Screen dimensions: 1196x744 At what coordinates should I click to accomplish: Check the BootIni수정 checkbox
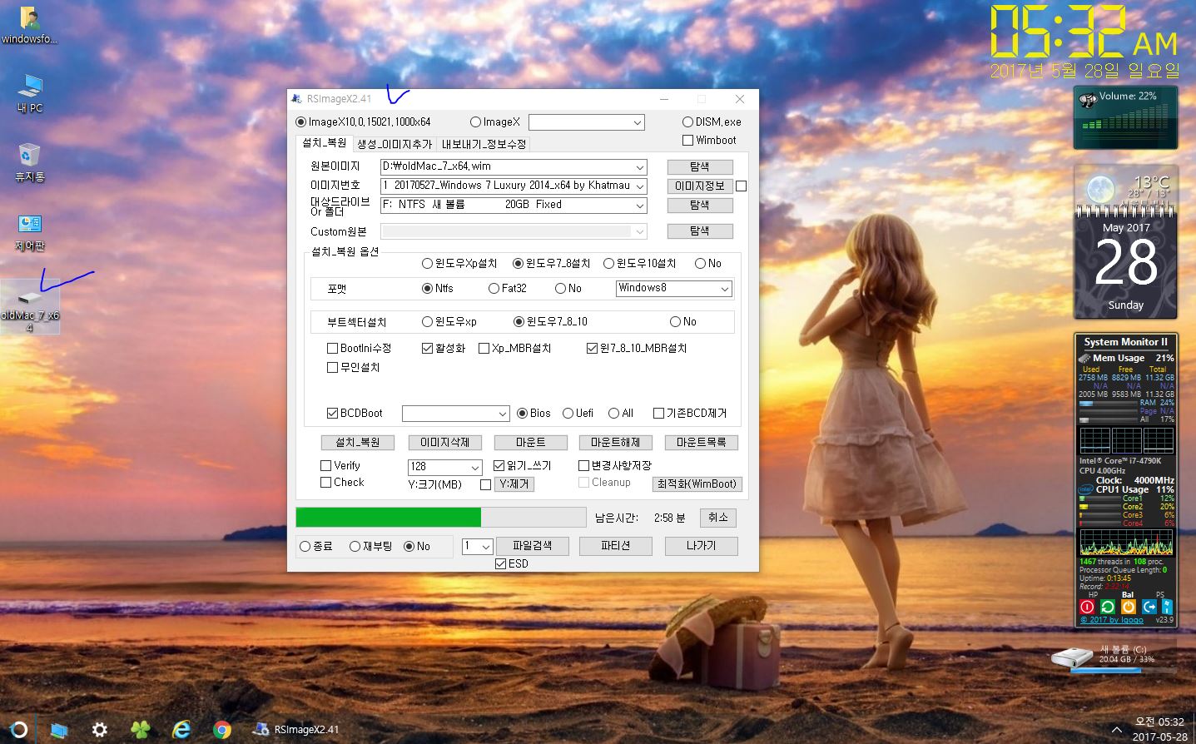(x=332, y=348)
